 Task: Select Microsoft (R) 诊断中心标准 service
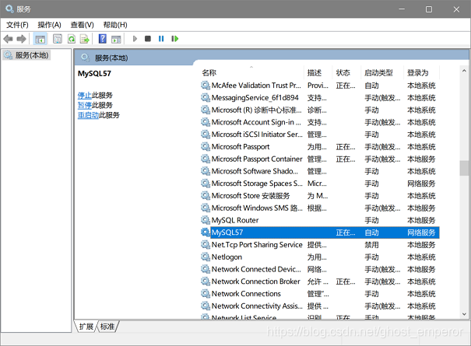coord(319,110)
